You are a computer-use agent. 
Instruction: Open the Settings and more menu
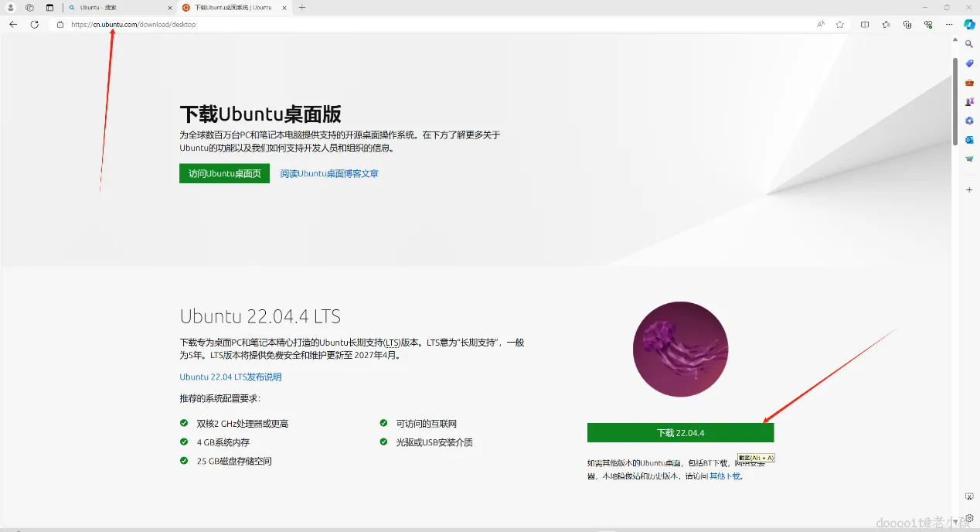949,25
